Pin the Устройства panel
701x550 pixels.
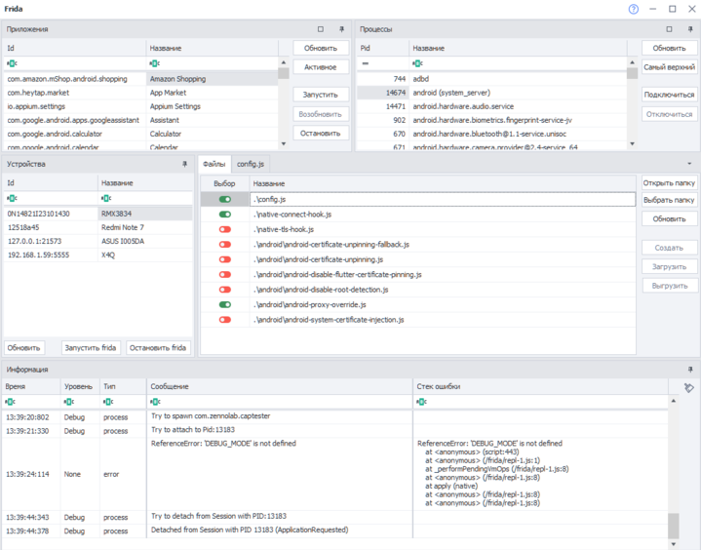(x=185, y=164)
